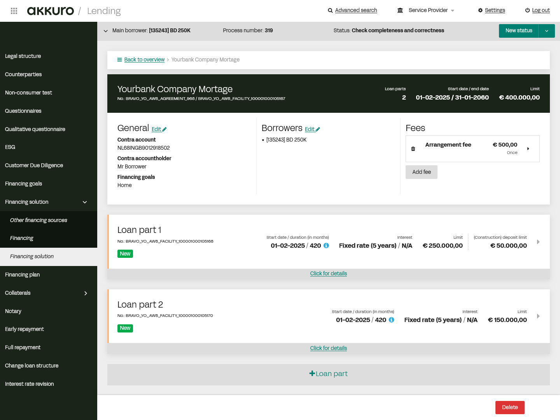Click the hamburger icon beside Back to overview
The width and height of the screenshot is (560, 420).
pyautogui.click(x=119, y=59)
